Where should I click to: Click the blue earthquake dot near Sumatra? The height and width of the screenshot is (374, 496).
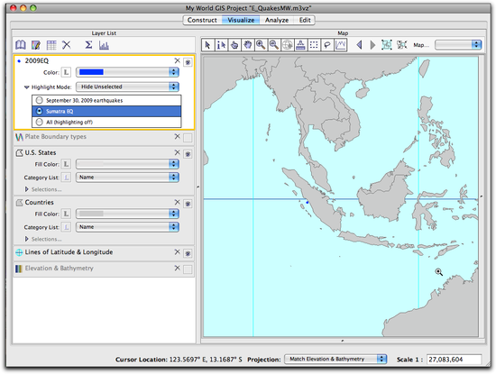click(308, 203)
